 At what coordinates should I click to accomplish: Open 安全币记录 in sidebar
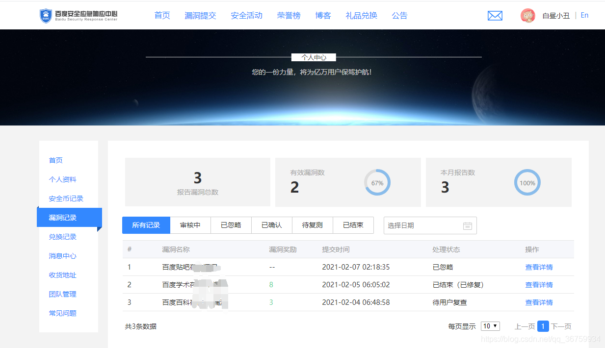point(66,199)
